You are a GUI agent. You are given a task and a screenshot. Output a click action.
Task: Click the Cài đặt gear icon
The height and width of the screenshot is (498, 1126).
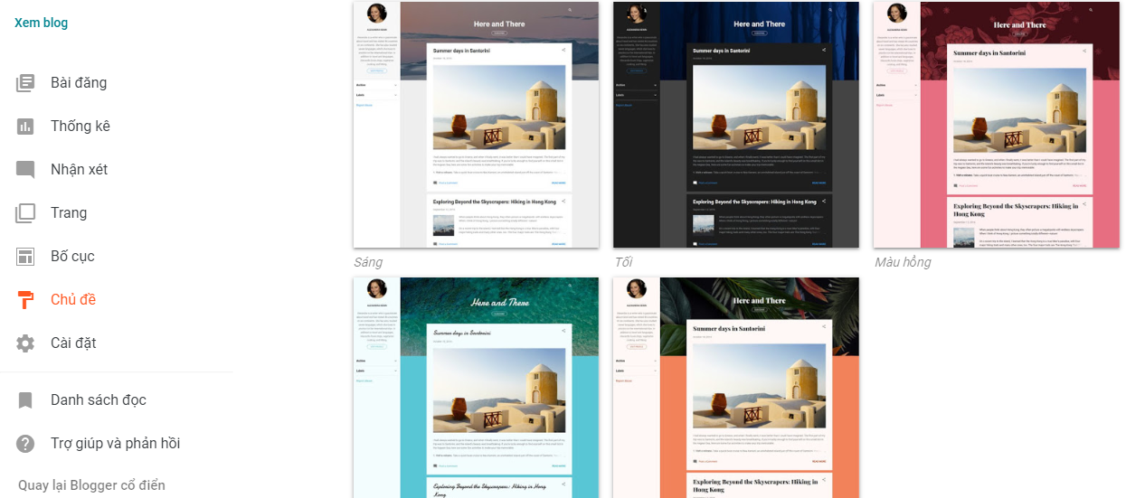click(25, 343)
